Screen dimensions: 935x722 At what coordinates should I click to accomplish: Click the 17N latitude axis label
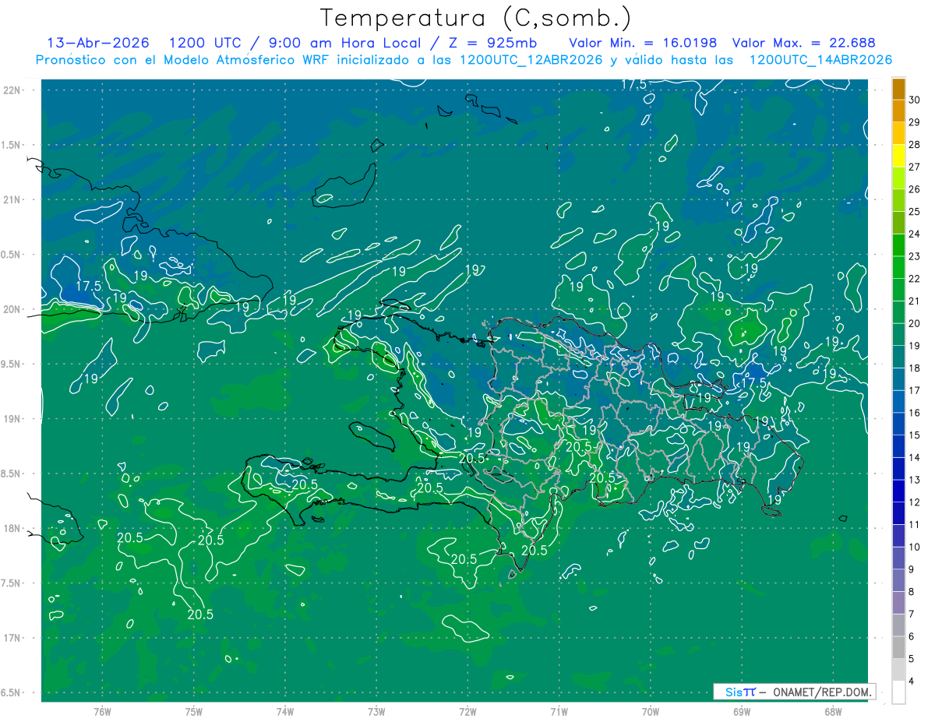[x=12, y=638]
